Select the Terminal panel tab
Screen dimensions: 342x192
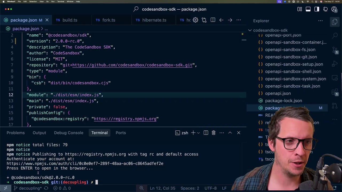point(99,133)
